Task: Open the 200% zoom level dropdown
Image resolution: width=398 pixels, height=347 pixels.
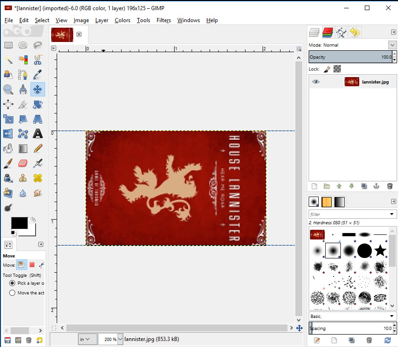Action: [121, 339]
